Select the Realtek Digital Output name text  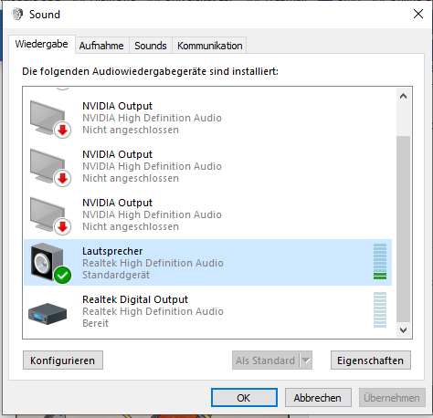click(x=135, y=299)
